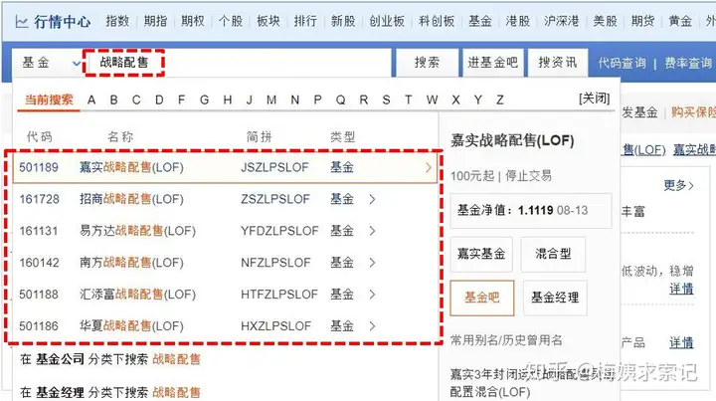Image resolution: width=716 pixels, height=401 pixels.
Task: Select letter M filter tab
Action: click(x=271, y=100)
